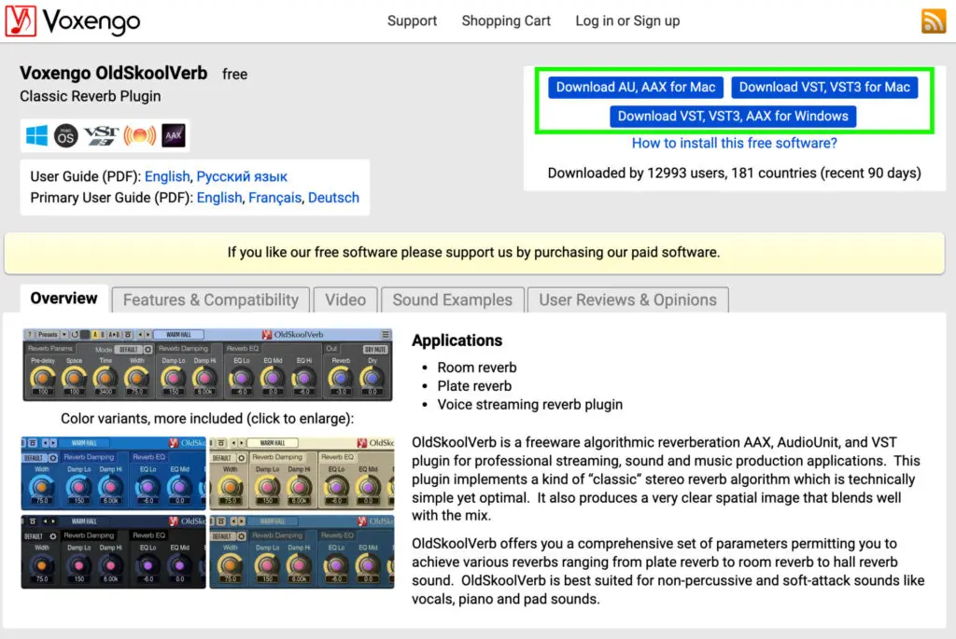The height and width of the screenshot is (639, 956).
Task: Click the Windows platform icon
Action: click(x=37, y=135)
